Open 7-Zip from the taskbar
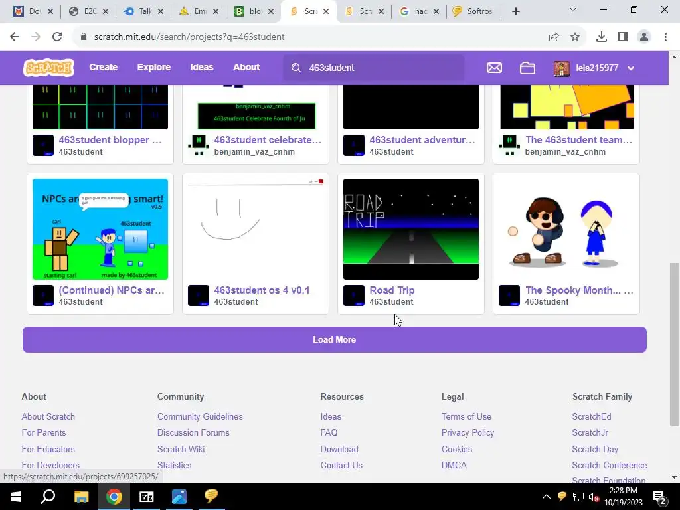Viewport: 680px width, 510px height. click(147, 497)
